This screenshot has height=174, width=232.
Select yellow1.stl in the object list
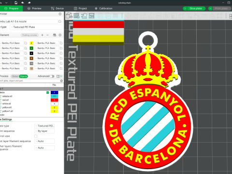(8, 111)
